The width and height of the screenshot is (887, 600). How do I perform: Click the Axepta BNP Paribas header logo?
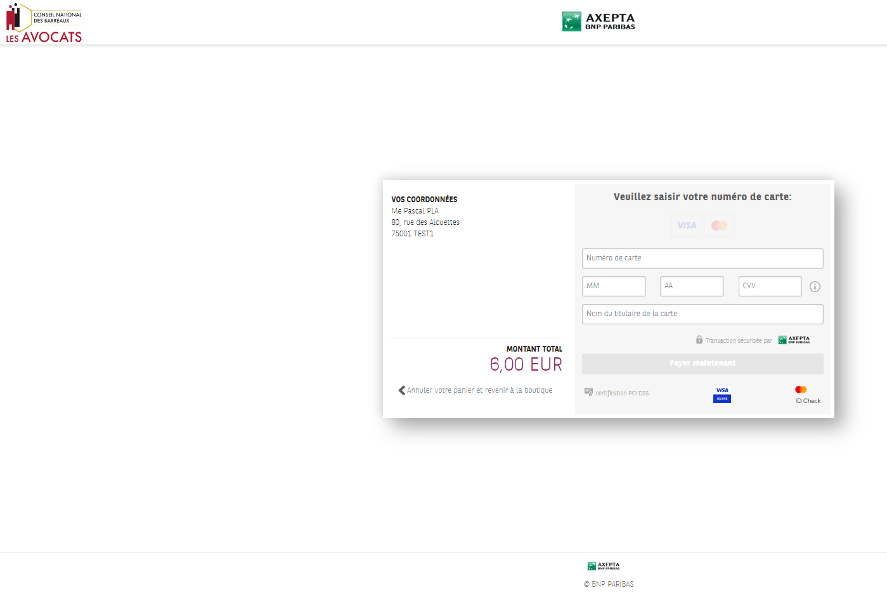coord(599,22)
